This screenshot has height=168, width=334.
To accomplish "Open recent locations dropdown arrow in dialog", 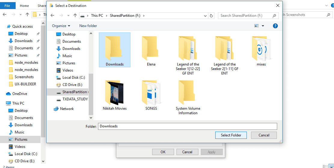I will [68, 15].
